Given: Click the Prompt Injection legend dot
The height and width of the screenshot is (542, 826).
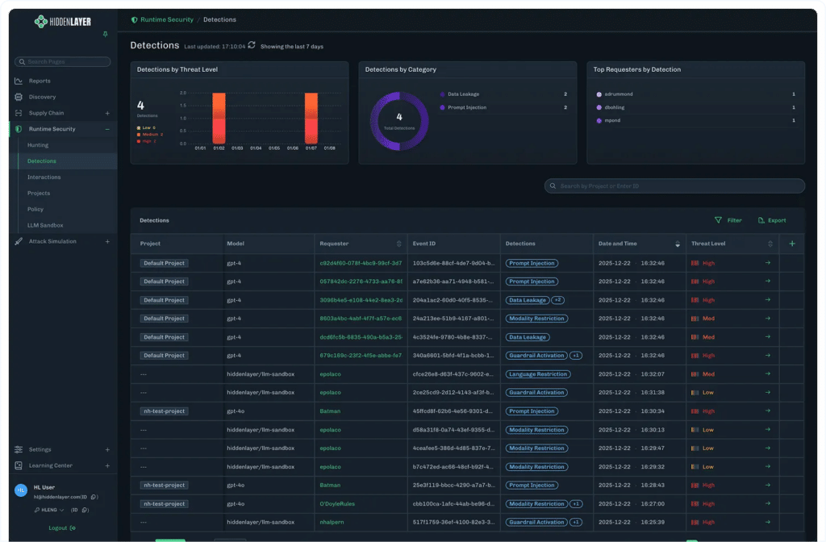Looking at the screenshot, I should coord(442,107).
